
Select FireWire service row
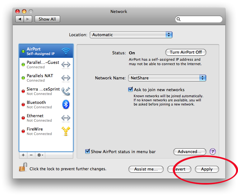pos(46,131)
